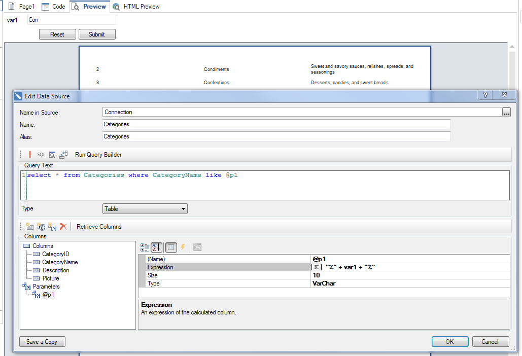Select the CategoryName column
The image size is (522, 356).
pyautogui.click(x=60, y=262)
